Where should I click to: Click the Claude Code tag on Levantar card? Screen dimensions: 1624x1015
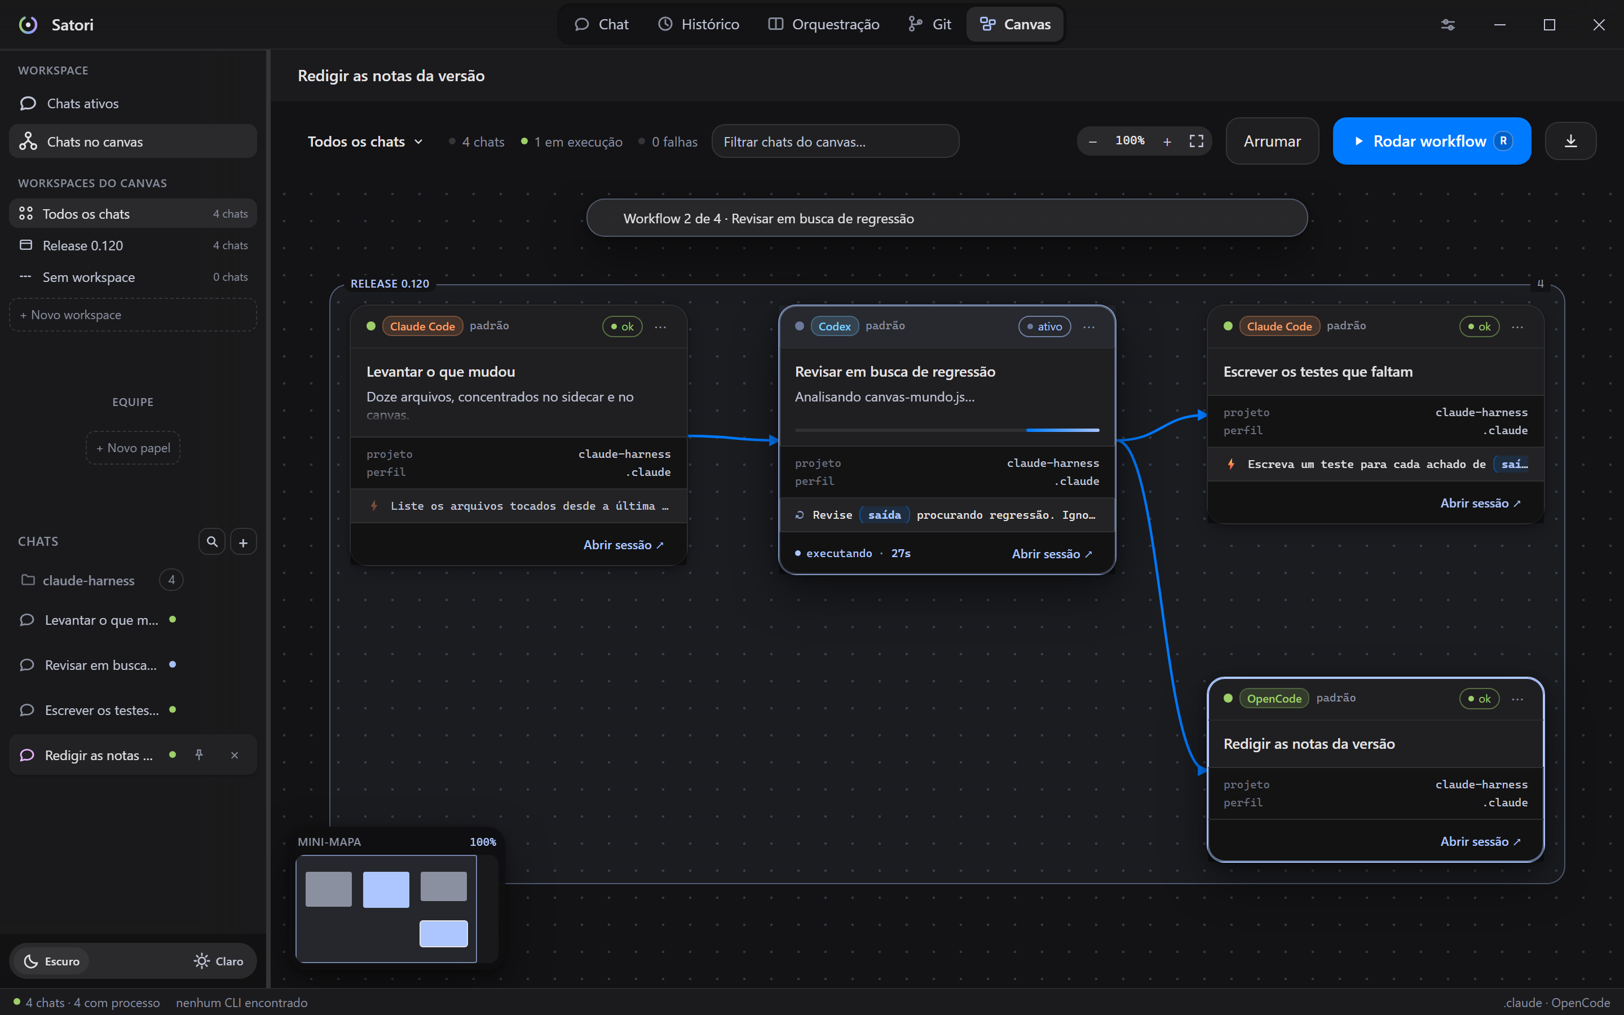point(422,327)
